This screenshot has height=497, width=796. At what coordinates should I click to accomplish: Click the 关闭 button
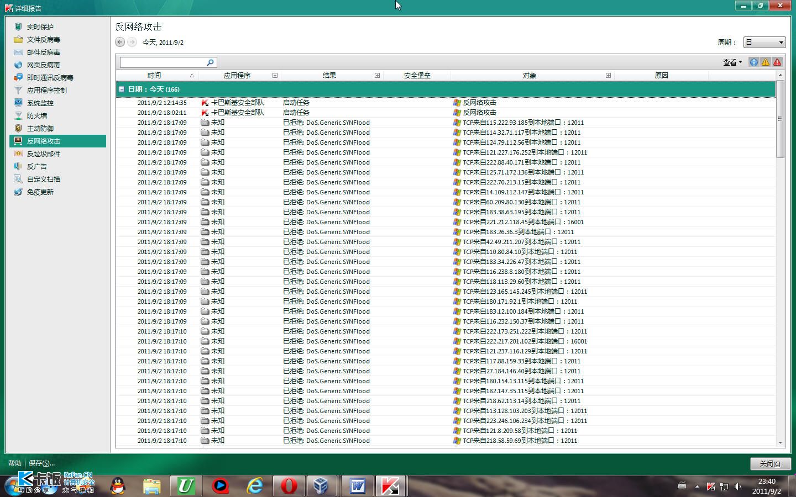click(771, 463)
